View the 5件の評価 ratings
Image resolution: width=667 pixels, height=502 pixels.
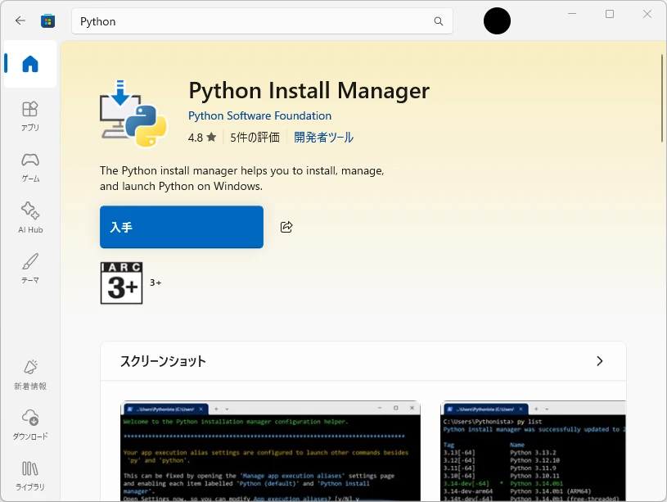[x=255, y=138]
